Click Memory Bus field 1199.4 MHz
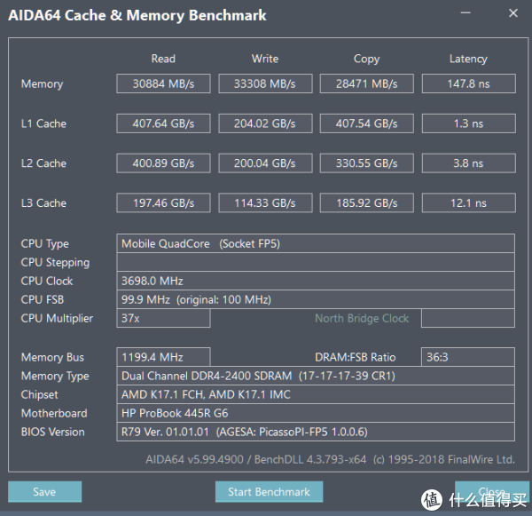This screenshot has width=532, height=516. [163, 357]
